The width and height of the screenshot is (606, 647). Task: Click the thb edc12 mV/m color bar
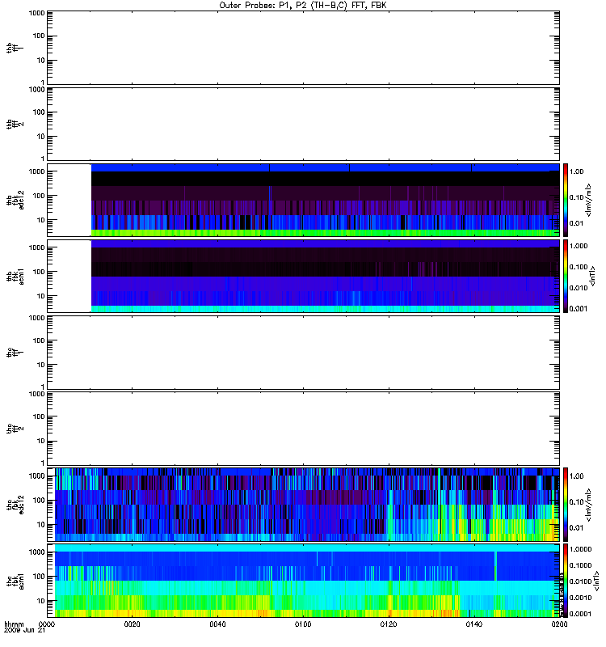(566, 200)
